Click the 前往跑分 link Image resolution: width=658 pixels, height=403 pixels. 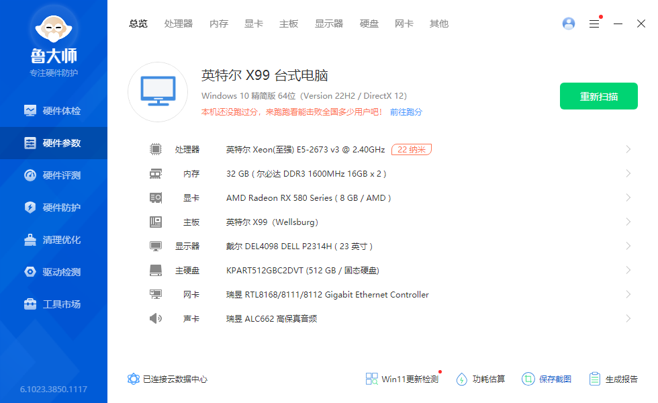pyautogui.click(x=406, y=112)
